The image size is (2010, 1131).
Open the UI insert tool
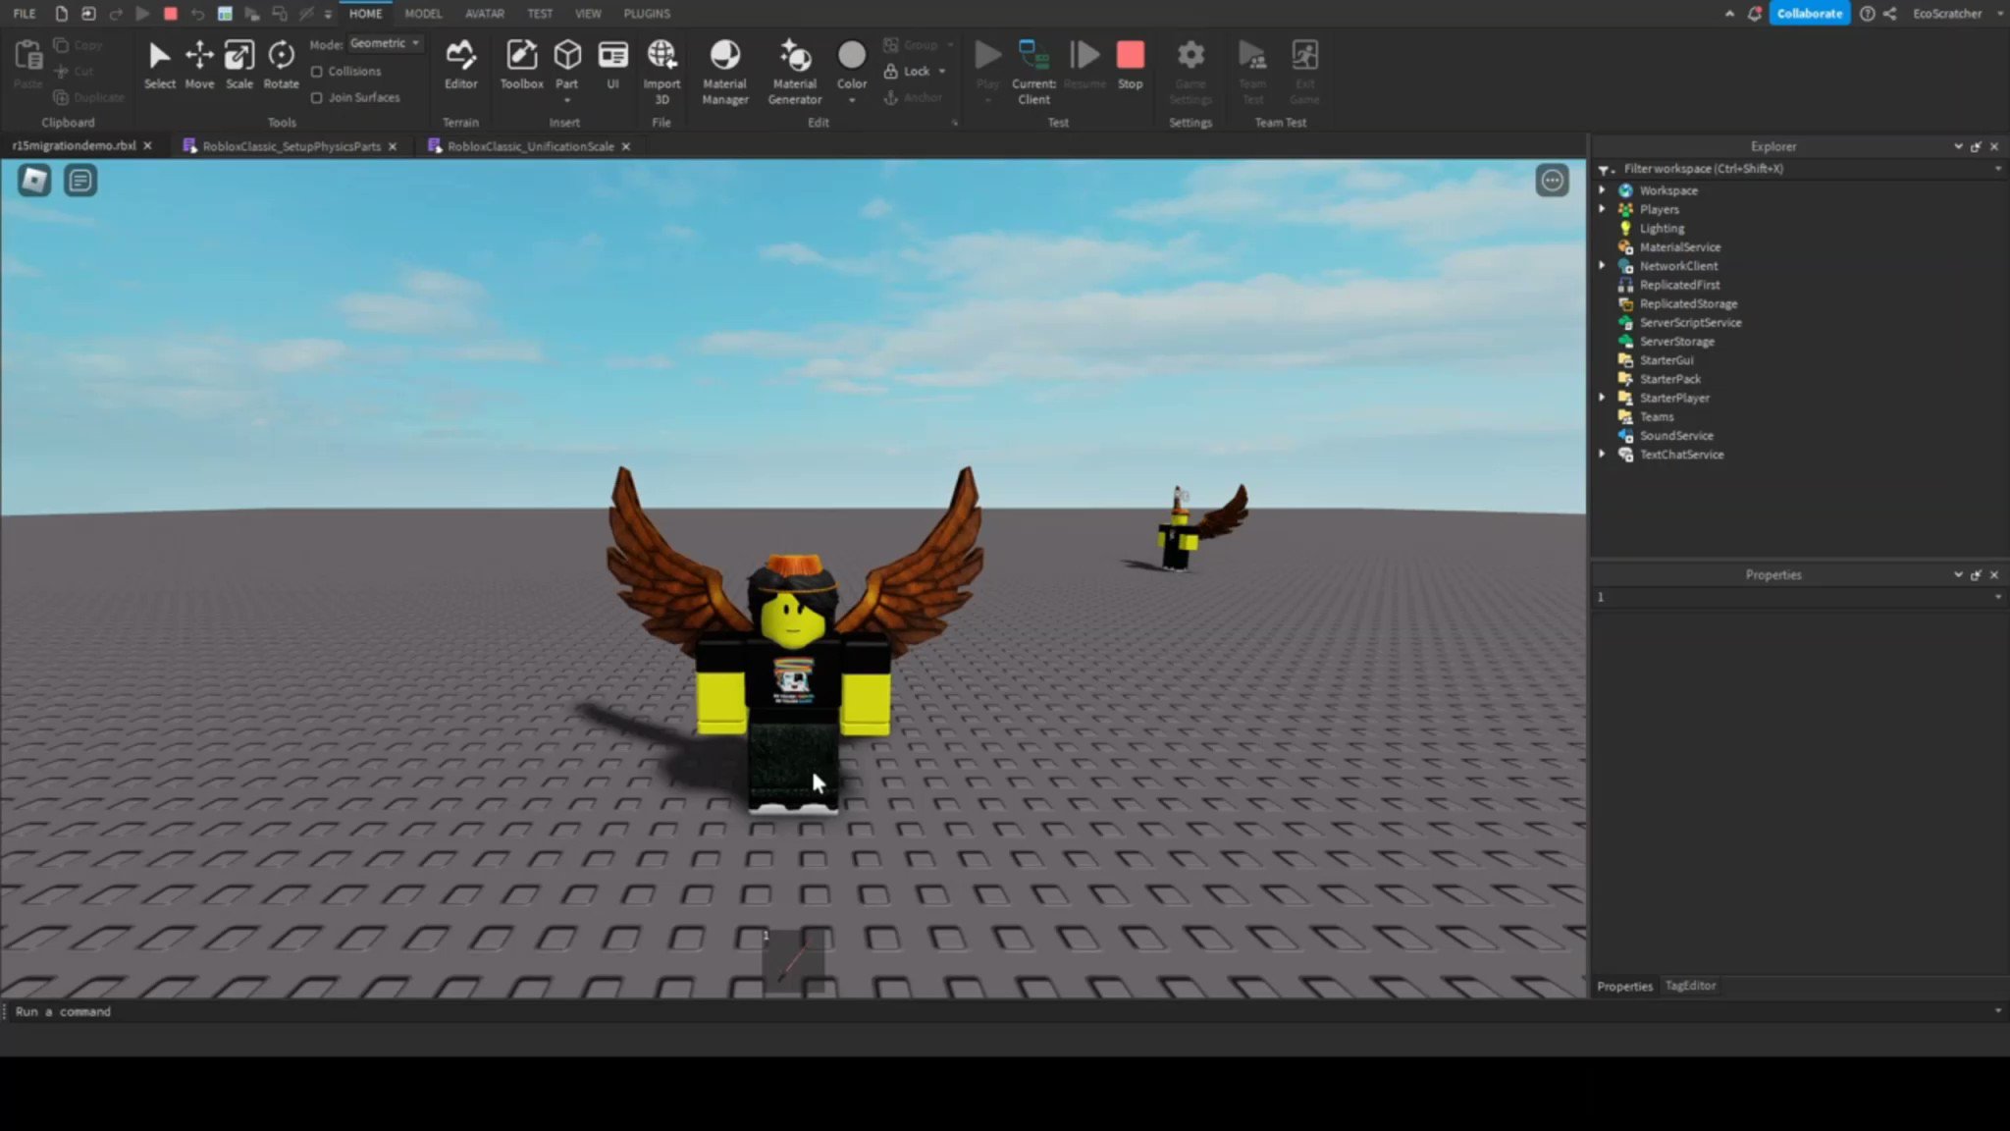click(x=612, y=65)
